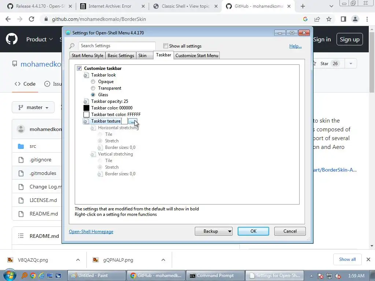The width and height of the screenshot is (375, 281).
Task: Switch to Classic Shell View topic tab
Action: coord(185,6)
